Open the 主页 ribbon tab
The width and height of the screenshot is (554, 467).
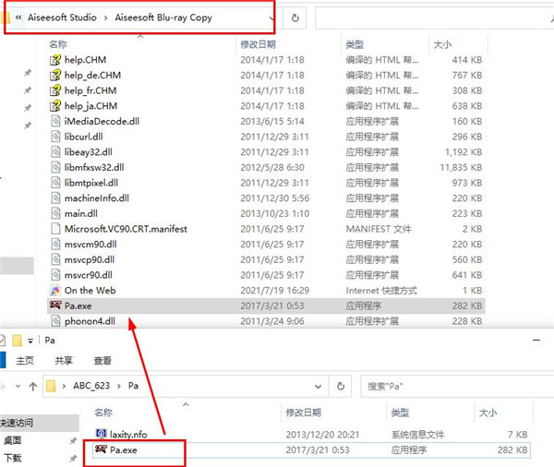(25, 361)
